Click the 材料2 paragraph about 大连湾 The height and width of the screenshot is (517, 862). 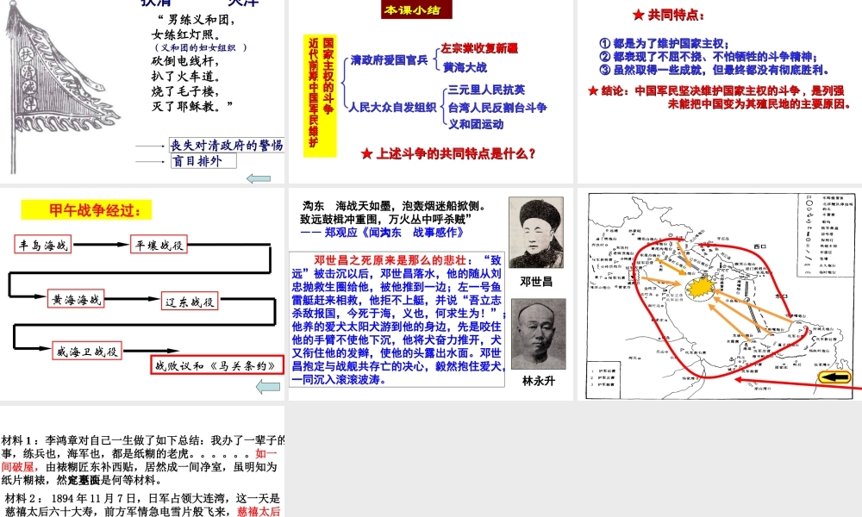[142, 505]
